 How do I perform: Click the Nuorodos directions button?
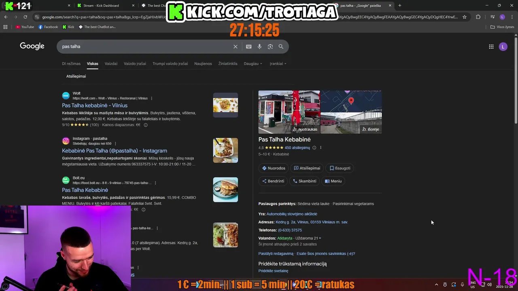[x=274, y=168]
